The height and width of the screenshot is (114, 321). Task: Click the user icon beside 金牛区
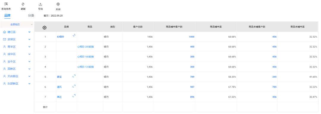[4, 61]
